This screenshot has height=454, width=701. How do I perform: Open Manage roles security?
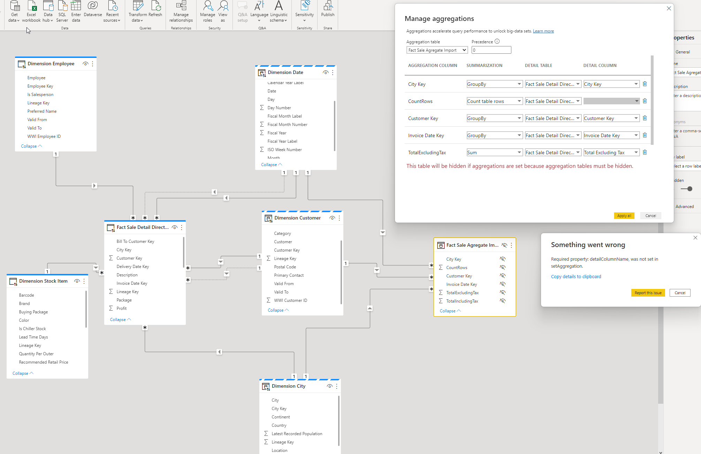point(207,12)
